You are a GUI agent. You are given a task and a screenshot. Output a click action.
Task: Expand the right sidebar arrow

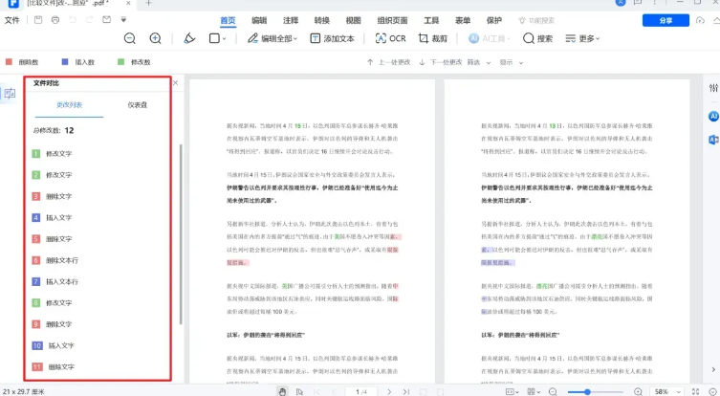coord(713,369)
